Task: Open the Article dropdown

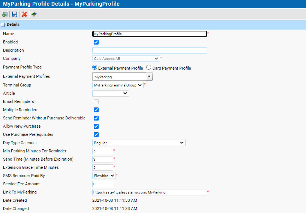Action: pos(111,93)
